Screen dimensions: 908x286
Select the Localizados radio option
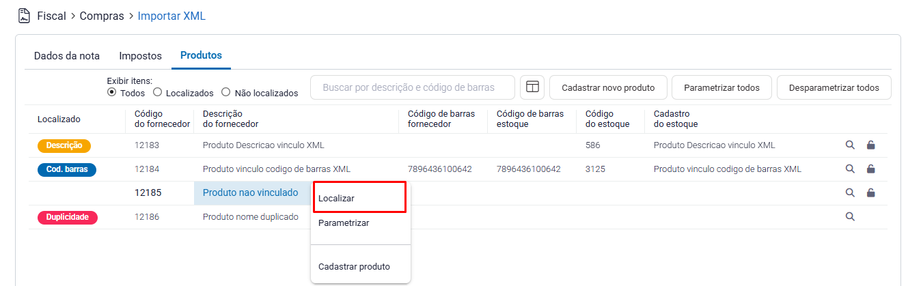[x=158, y=92]
